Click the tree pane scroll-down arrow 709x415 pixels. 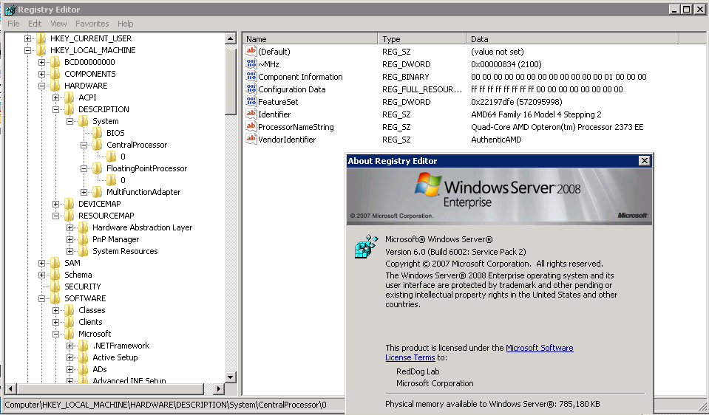(231, 377)
